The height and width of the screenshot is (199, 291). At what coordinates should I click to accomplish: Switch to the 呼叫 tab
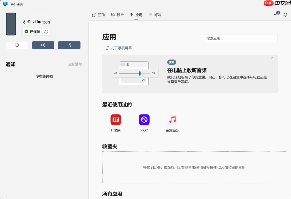point(156,15)
